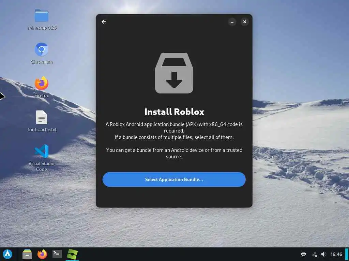
Task: Click the large package download graphic
Action: point(174,73)
